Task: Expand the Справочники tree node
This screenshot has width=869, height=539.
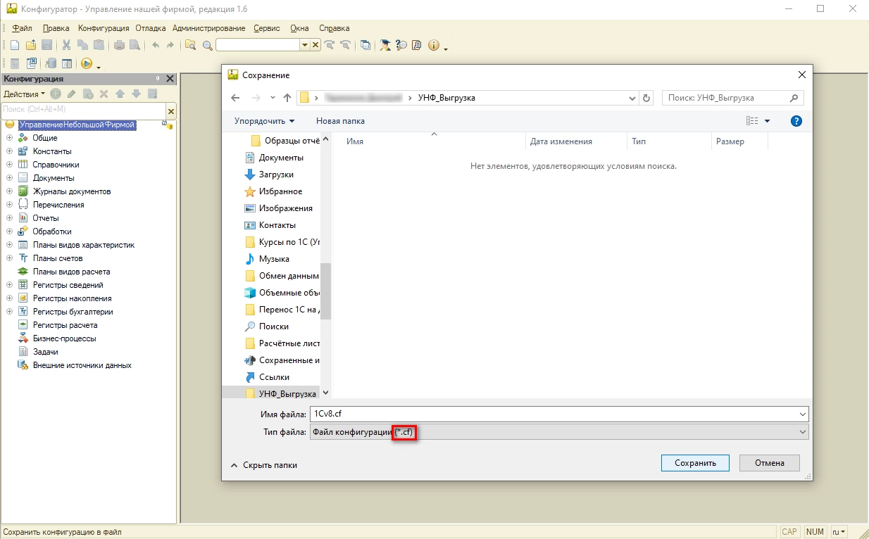Action: 9,165
